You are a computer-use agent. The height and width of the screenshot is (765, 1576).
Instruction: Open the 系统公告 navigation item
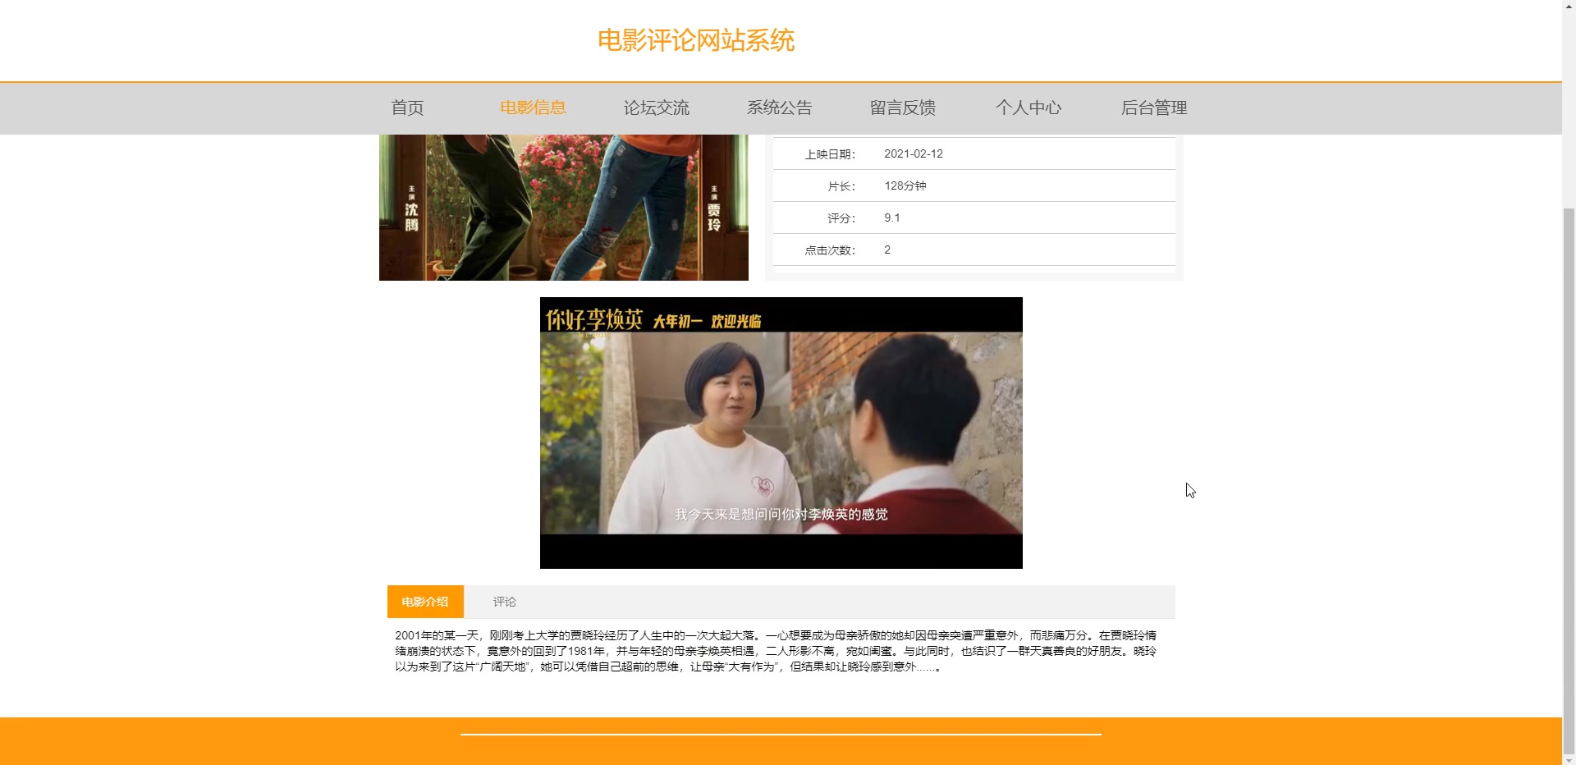coord(779,108)
